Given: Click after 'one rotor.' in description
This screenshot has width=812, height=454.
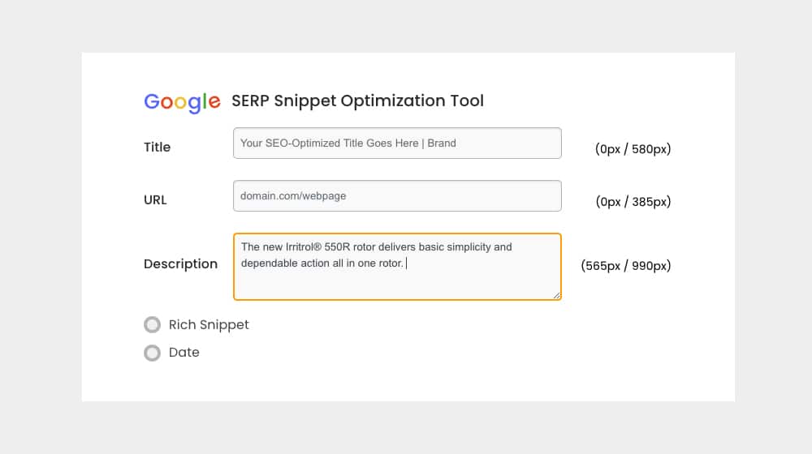Looking at the screenshot, I should [406, 263].
